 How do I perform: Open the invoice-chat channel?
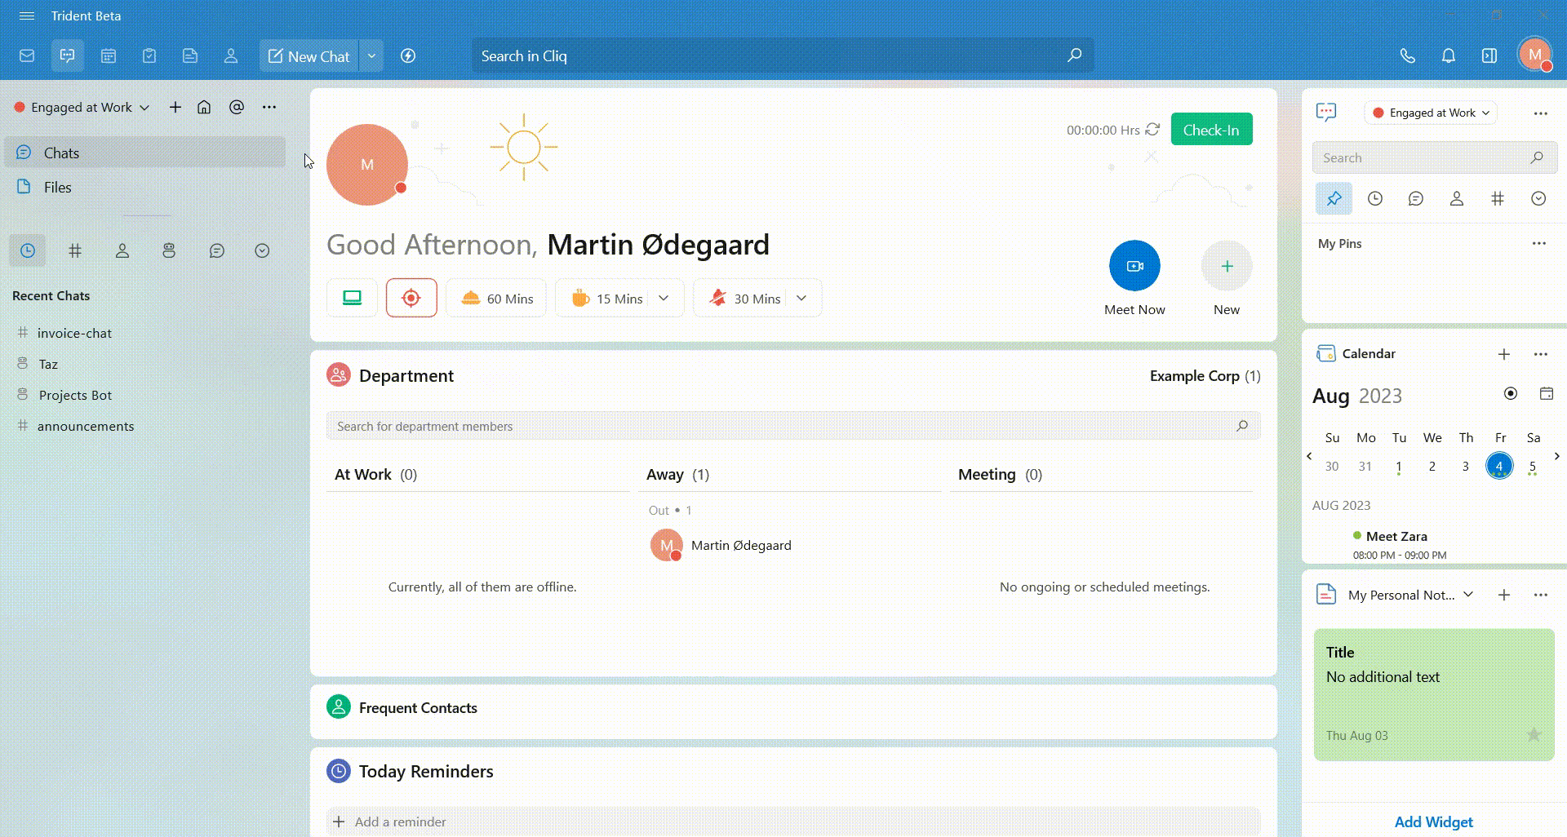[74, 333]
